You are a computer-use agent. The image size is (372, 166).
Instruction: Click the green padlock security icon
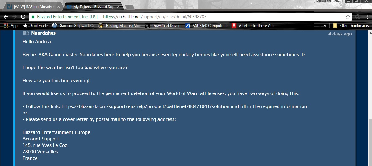(x=33, y=17)
